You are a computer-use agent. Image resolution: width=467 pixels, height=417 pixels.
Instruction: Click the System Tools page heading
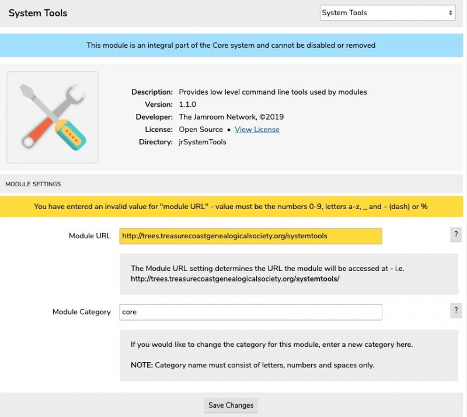click(38, 13)
